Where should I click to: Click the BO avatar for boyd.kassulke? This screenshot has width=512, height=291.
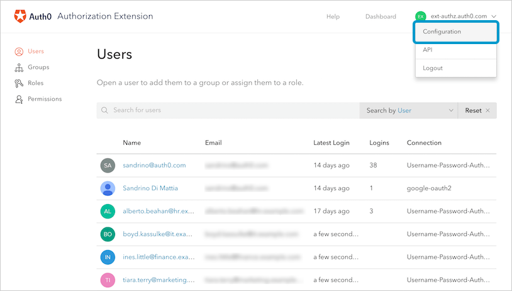[108, 234]
